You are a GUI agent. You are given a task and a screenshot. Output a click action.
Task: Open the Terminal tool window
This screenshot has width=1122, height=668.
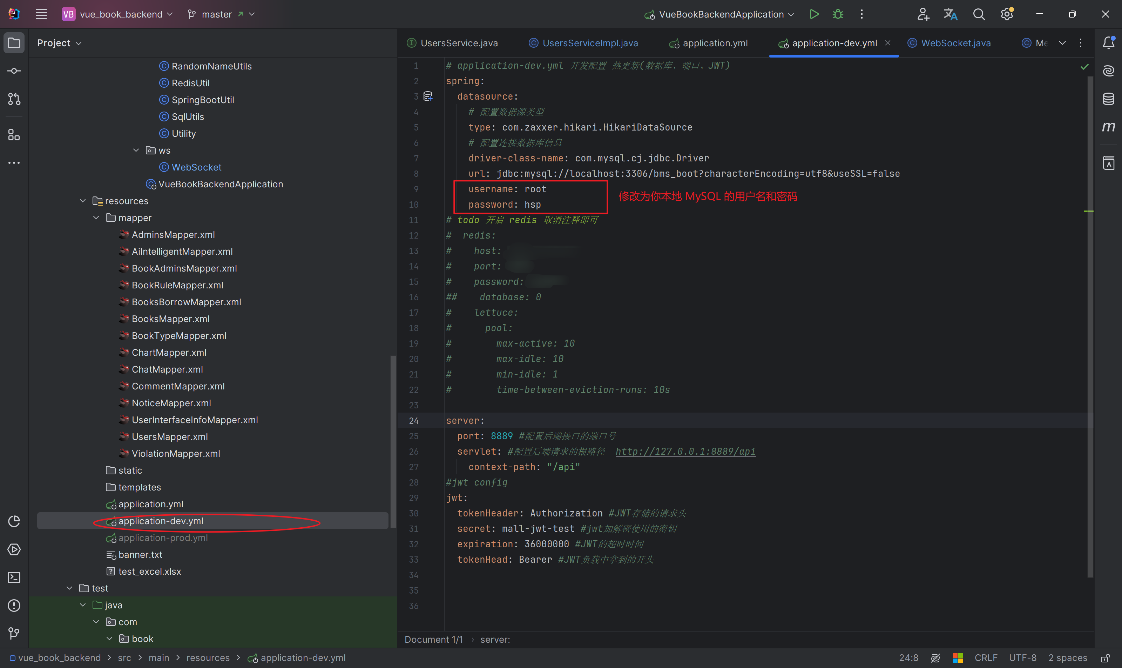pyautogui.click(x=14, y=577)
